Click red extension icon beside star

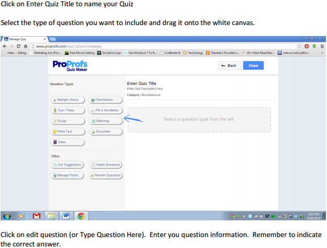307,46
